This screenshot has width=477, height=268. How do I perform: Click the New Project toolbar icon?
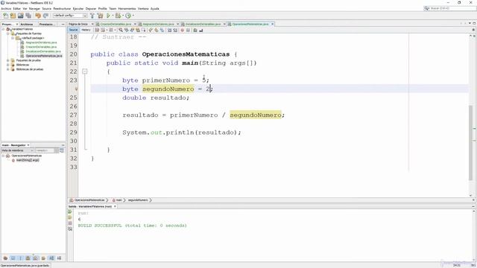pyautogui.click(x=13, y=16)
